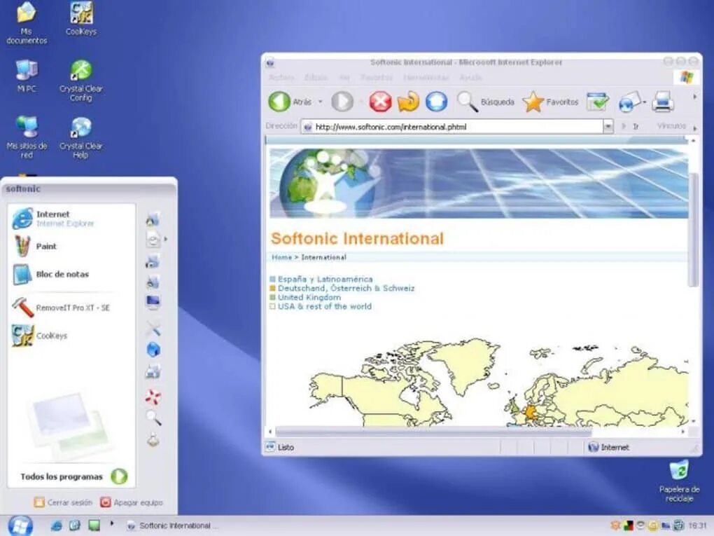Click the Softonic International taskbar button
Screen dimensions: 714x536
172,525
